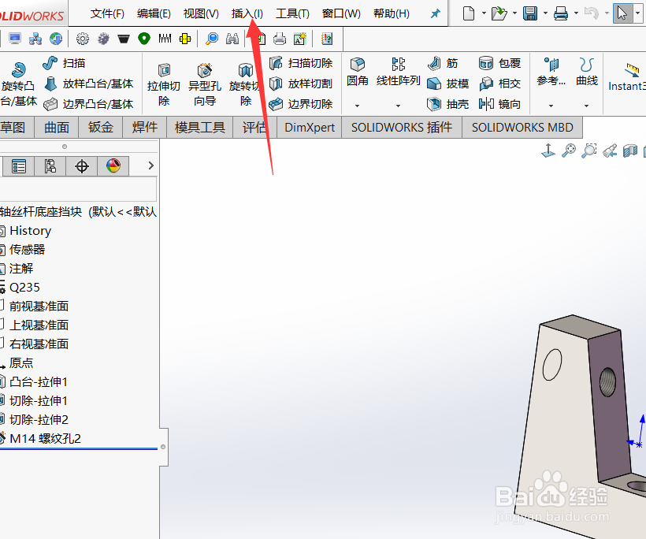Activate the Select cursor tool

(x=622, y=13)
